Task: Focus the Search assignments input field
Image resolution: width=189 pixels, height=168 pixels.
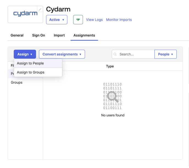Action: pos(133,54)
